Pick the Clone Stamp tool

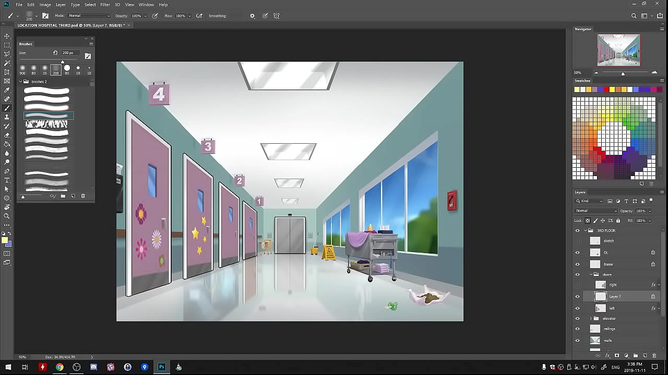pos(7,117)
